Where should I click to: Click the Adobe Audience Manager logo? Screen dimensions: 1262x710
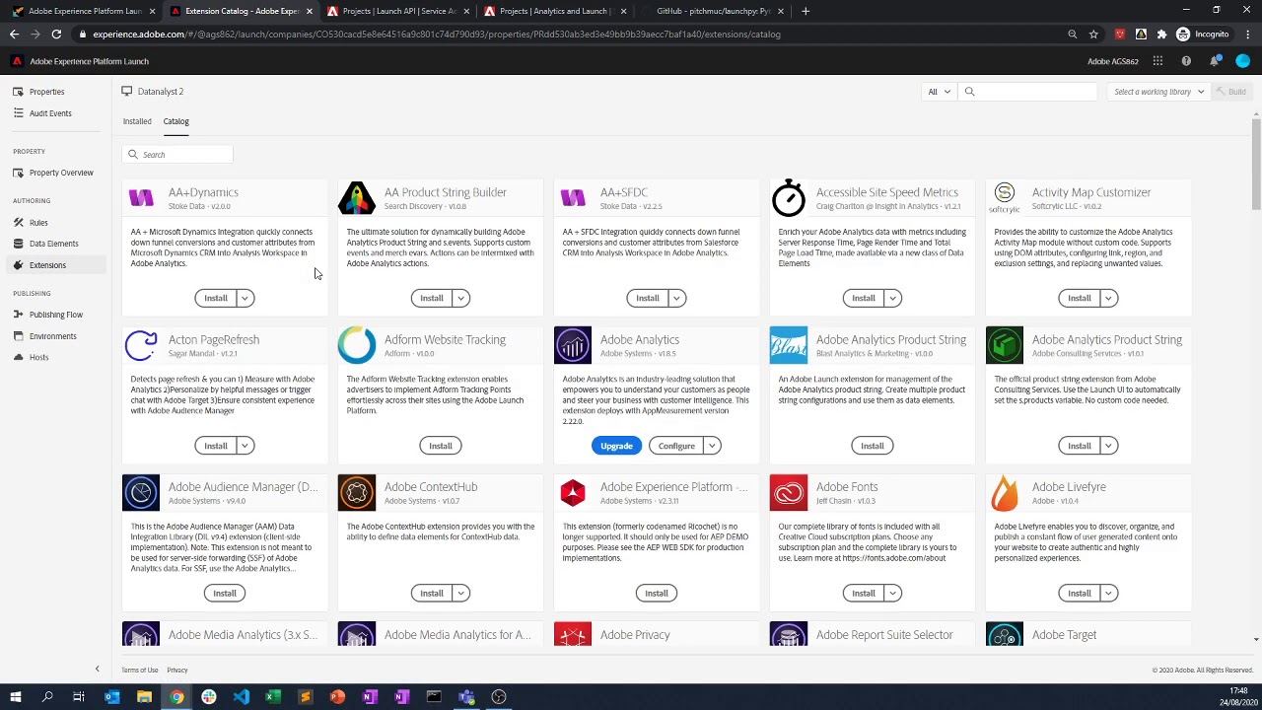click(x=141, y=493)
